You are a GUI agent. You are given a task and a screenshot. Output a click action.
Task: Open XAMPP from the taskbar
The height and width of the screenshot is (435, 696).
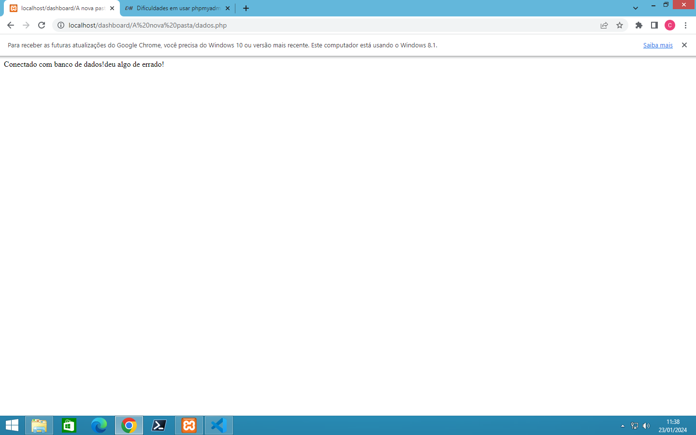coord(189,425)
